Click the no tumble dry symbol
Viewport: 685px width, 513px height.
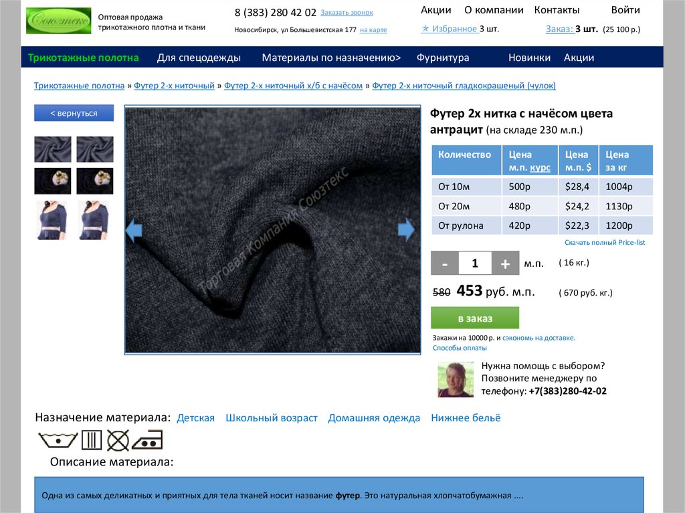click(118, 439)
